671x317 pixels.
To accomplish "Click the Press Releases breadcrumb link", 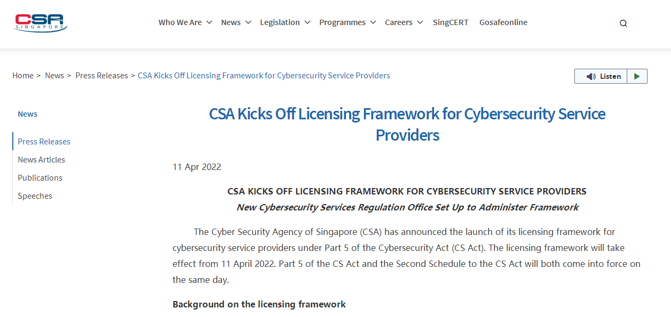I will (101, 76).
